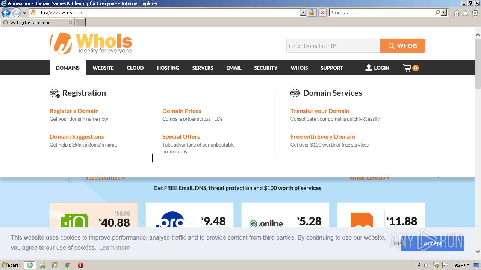Open the .online domain offer card
481x270 pixels.
[x=285, y=215]
